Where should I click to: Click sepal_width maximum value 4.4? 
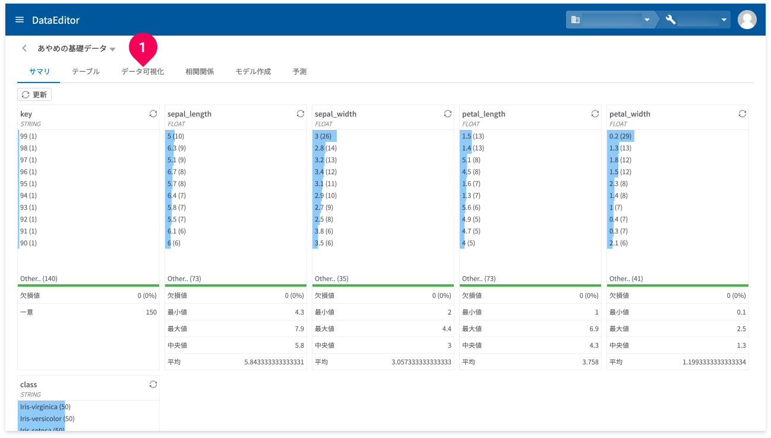446,328
